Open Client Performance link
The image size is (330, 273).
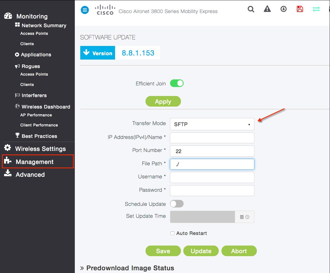click(x=39, y=125)
